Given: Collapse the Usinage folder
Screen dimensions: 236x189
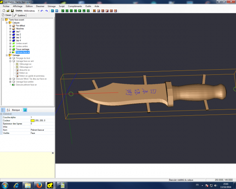Looking at the screenshot, I should pyautogui.click(x=7, y=55).
